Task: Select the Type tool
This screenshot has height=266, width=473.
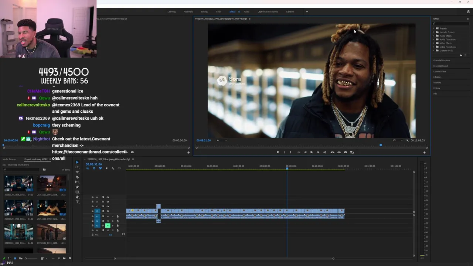Action: (x=77, y=202)
